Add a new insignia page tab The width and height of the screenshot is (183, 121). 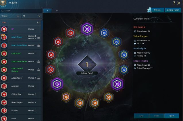click(57, 11)
